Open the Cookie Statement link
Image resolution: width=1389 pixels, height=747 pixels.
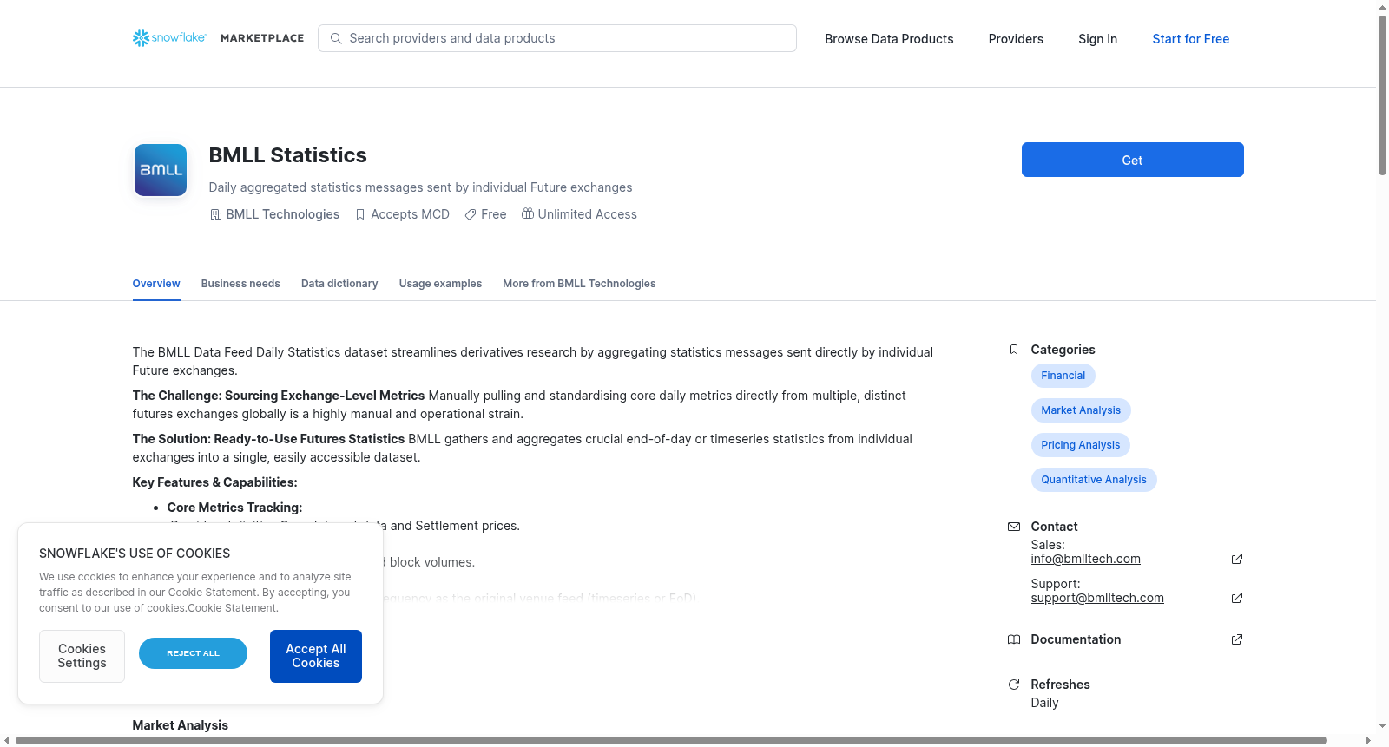tap(233, 608)
